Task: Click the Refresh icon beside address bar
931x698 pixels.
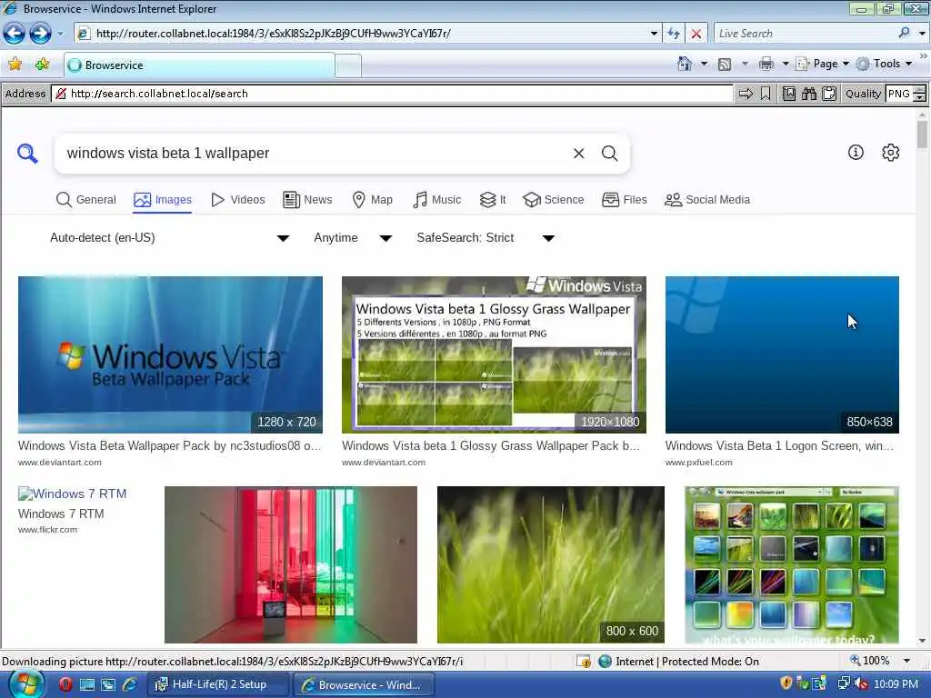Action: [x=674, y=34]
